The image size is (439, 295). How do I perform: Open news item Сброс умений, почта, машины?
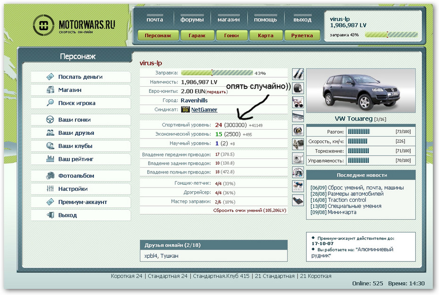point(366,188)
